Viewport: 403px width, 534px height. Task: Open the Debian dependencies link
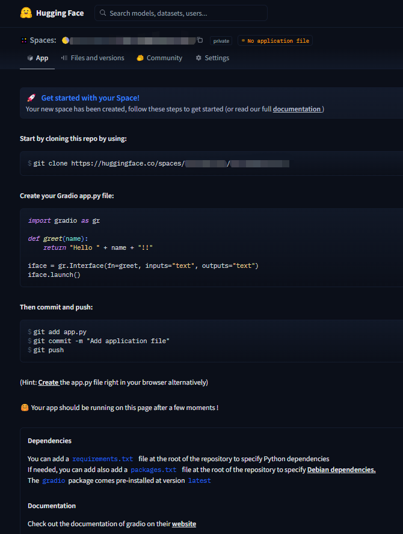342,470
